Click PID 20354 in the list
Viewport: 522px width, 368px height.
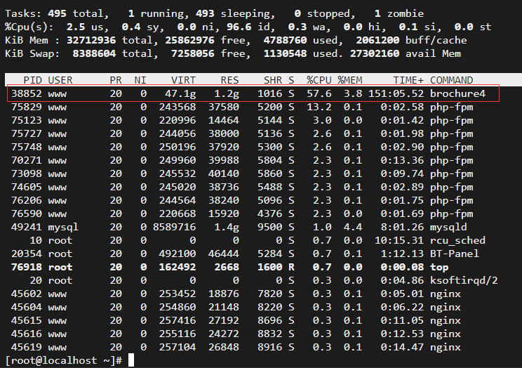[x=27, y=254]
